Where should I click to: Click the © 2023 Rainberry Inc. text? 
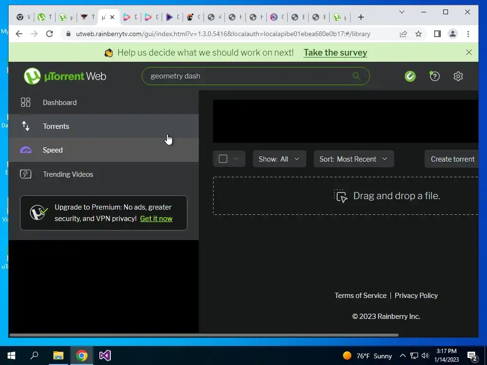[x=386, y=316]
